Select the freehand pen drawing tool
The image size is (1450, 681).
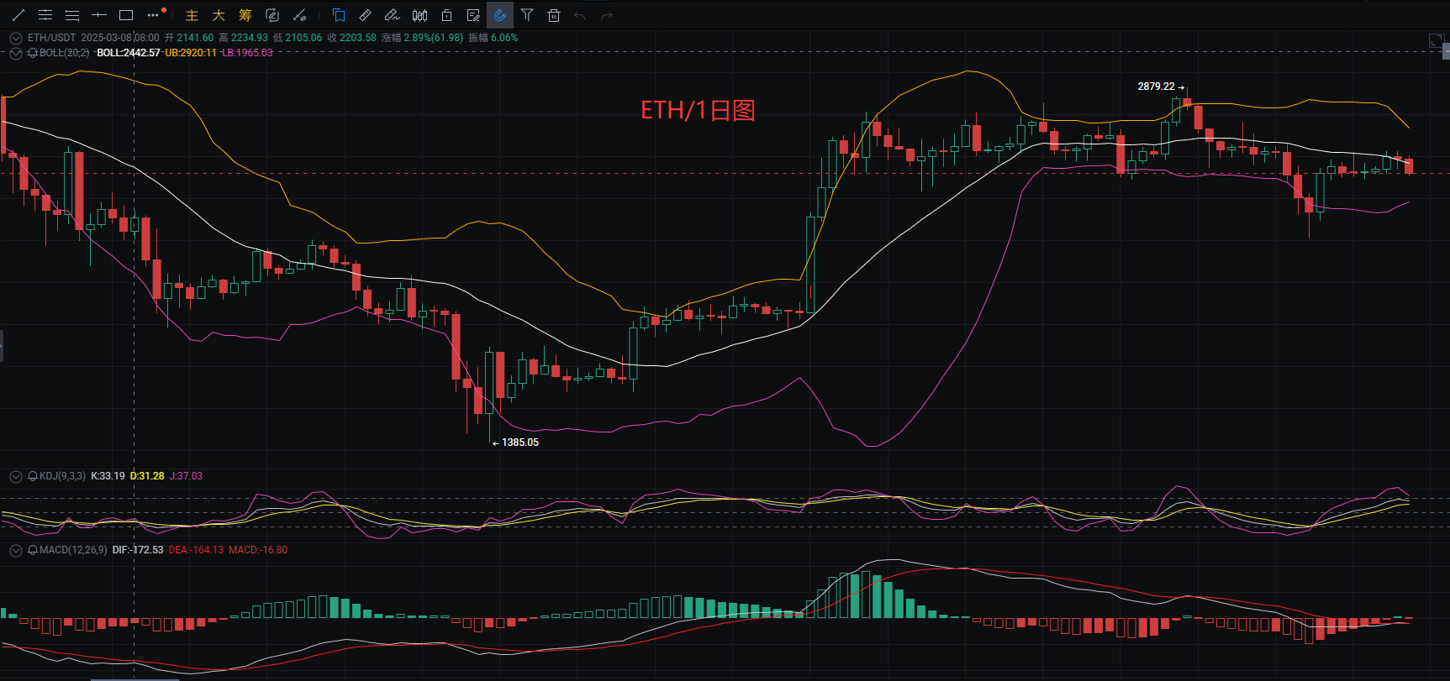[x=392, y=15]
